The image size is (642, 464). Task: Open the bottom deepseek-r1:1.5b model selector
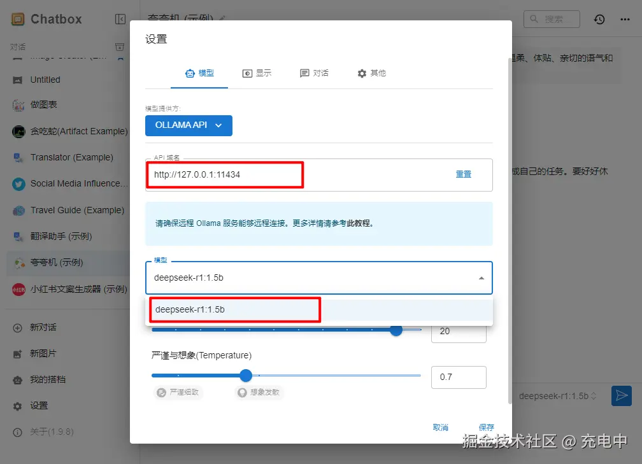coord(558,396)
